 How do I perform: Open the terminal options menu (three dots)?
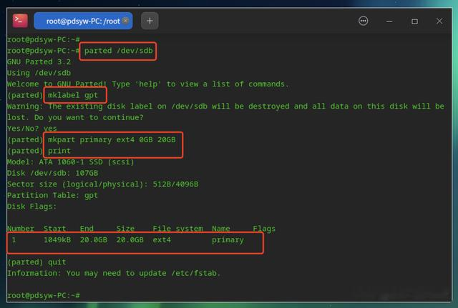pyautogui.click(x=363, y=21)
